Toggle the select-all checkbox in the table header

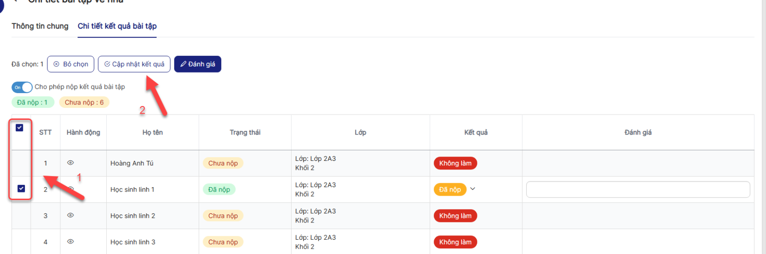coord(20,128)
